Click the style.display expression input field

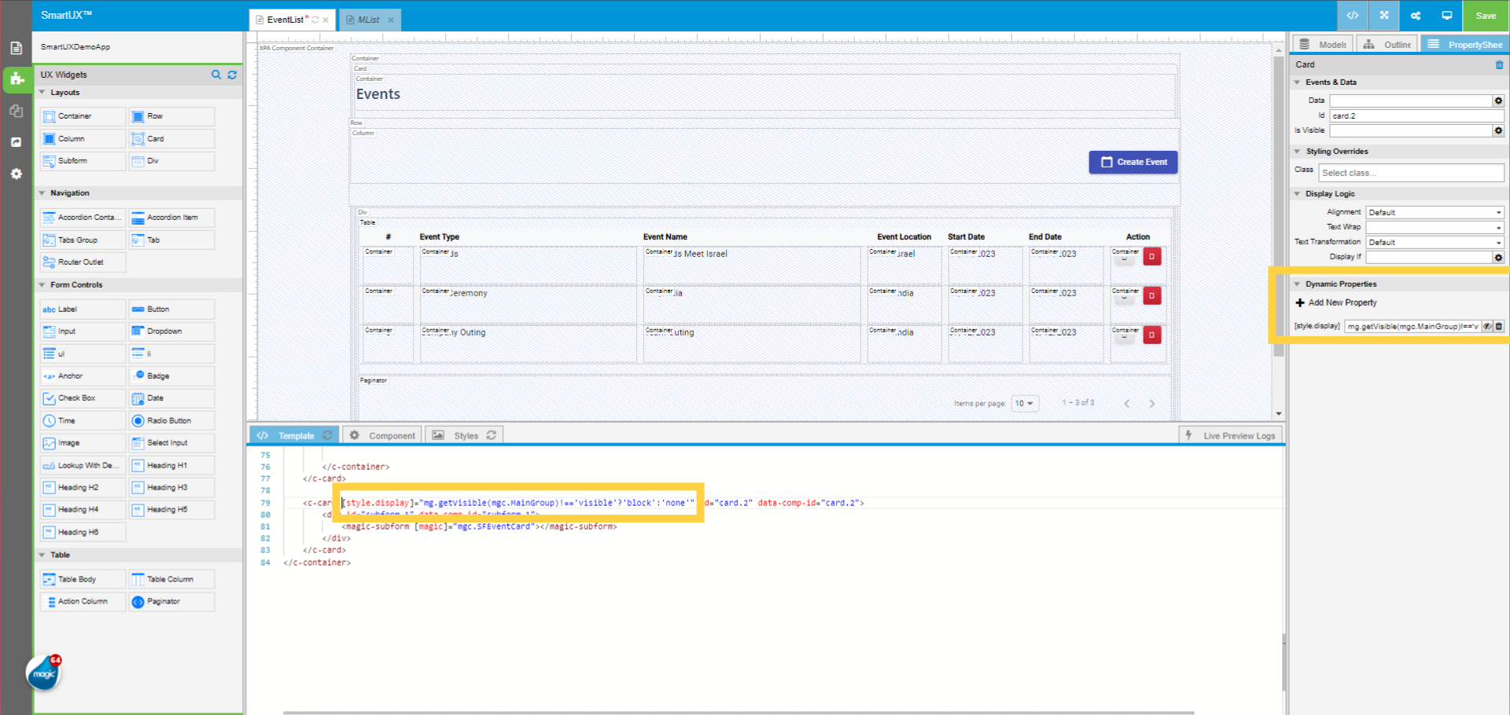tap(1412, 326)
